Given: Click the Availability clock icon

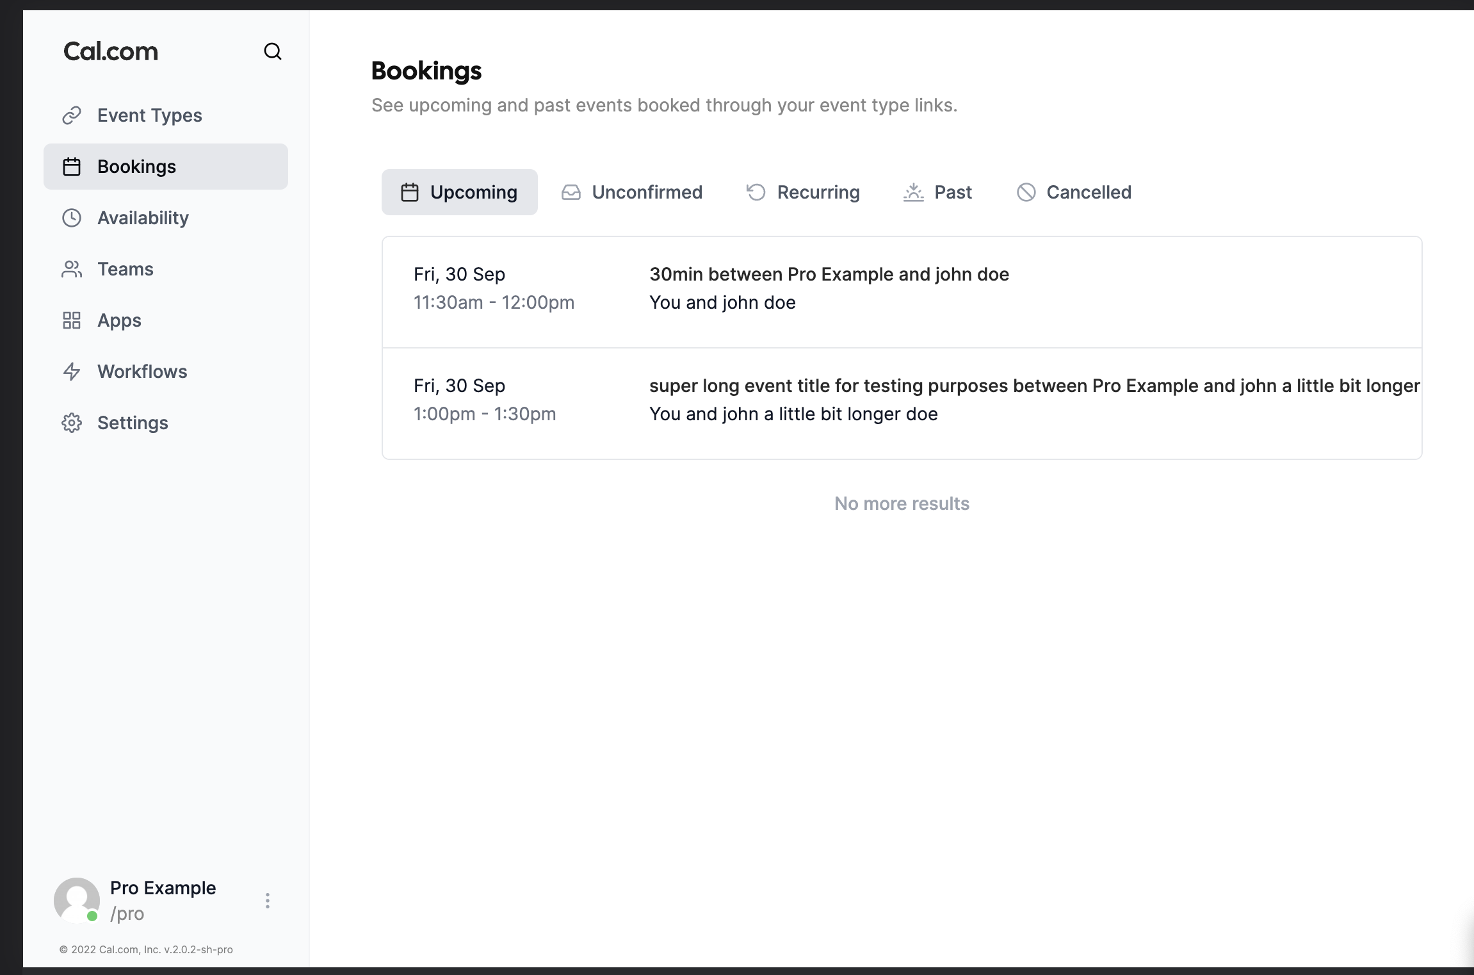Looking at the screenshot, I should pos(72,218).
